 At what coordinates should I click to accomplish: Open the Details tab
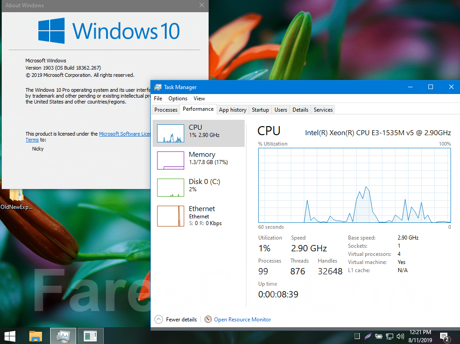point(300,109)
